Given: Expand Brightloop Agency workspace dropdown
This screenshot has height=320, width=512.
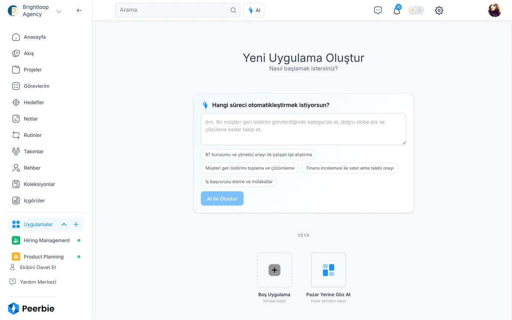Looking at the screenshot, I should pyautogui.click(x=59, y=12).
